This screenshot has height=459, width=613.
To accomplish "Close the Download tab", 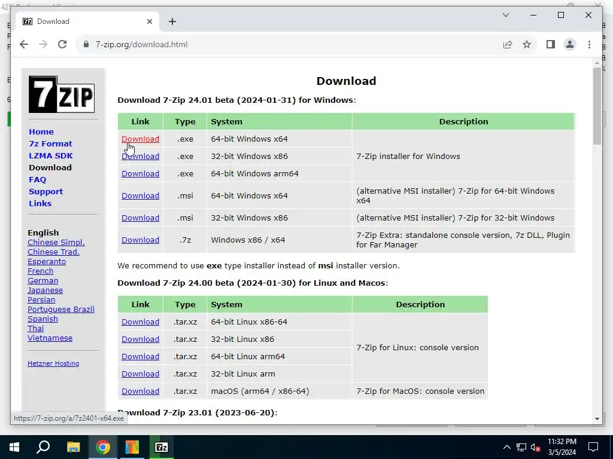I will pyautogui.click(x=149, y=22).
